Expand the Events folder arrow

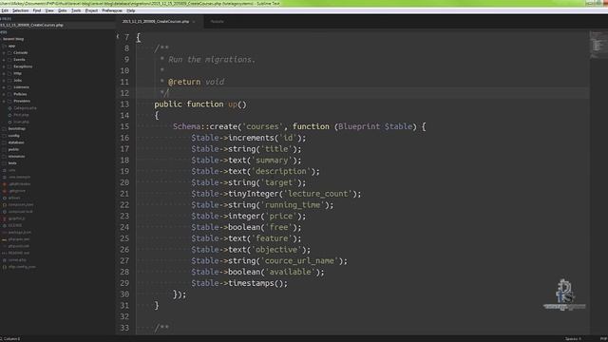[4, 60]
